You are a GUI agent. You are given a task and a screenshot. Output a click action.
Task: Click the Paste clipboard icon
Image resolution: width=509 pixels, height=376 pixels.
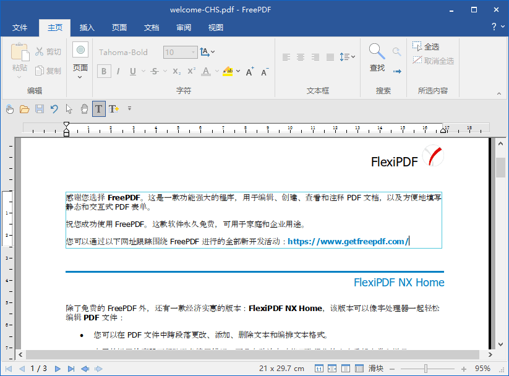coord(20,51)
